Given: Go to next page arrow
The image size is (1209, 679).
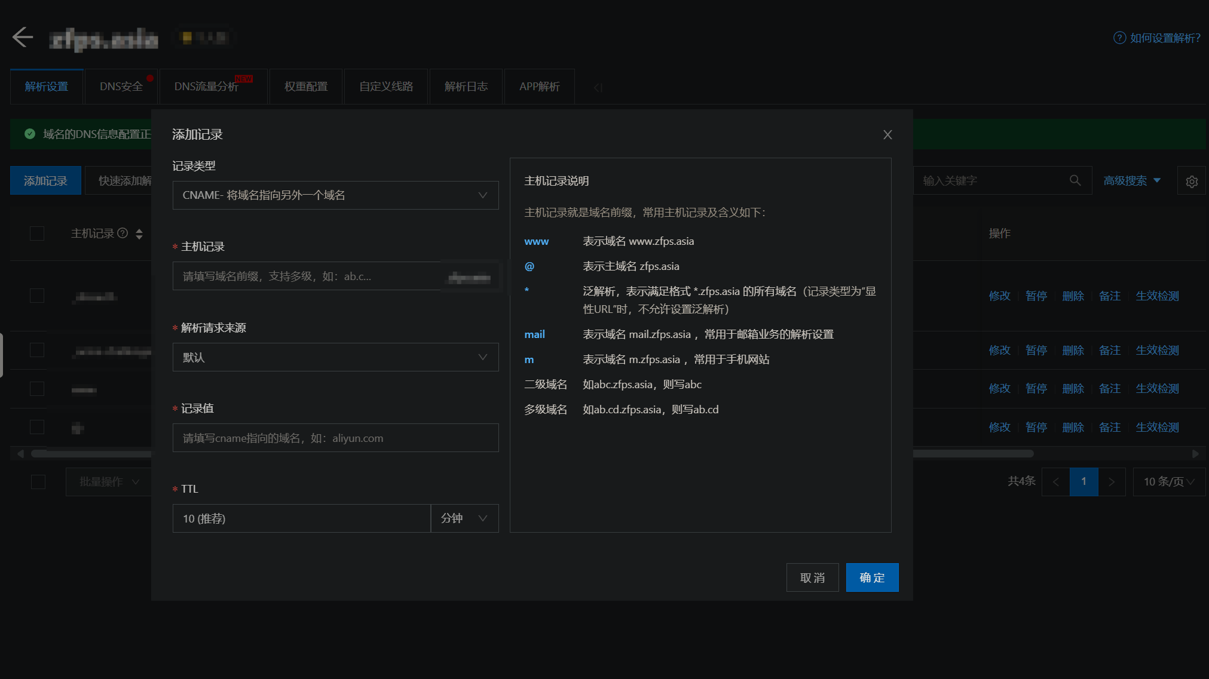Looking at the screenshot, I should (1112, 482).
